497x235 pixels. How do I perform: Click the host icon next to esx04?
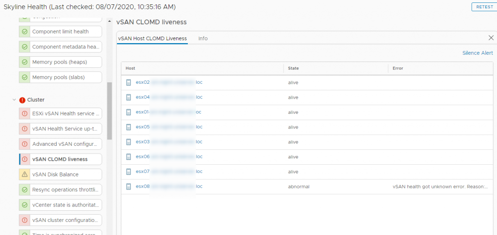tap(128, 97)
